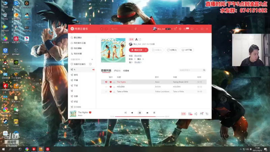270x152 pixels.
Task: Open the settings gear icon
Action: pyautogui.click(x=180, y=29)
